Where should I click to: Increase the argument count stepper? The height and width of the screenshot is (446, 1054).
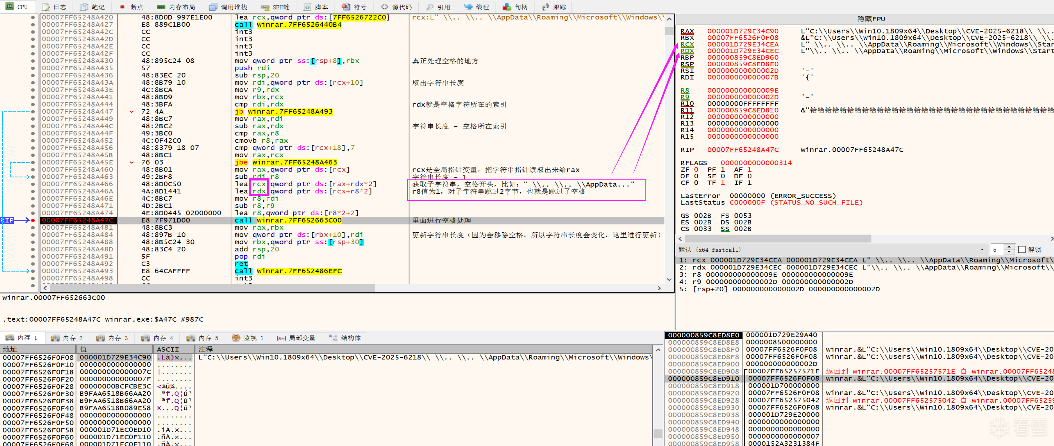[x=1009, y=247]
